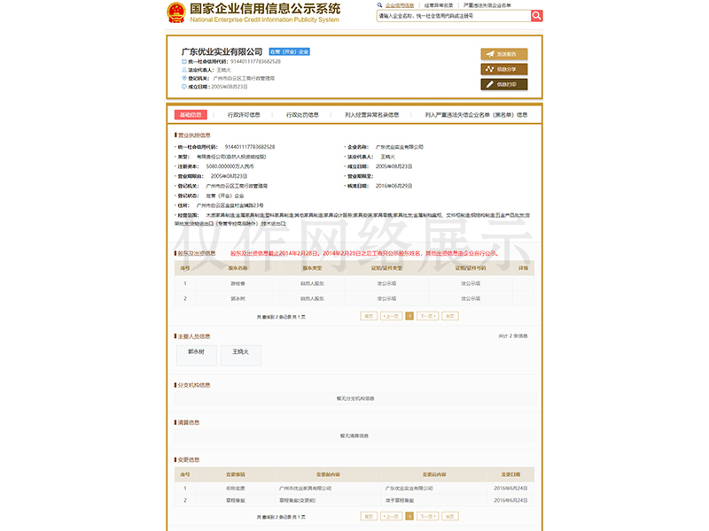709x531 pixels.
Task: Click the small magnifier icon beside 企业信用信息
Action: (x=380, y=5)
